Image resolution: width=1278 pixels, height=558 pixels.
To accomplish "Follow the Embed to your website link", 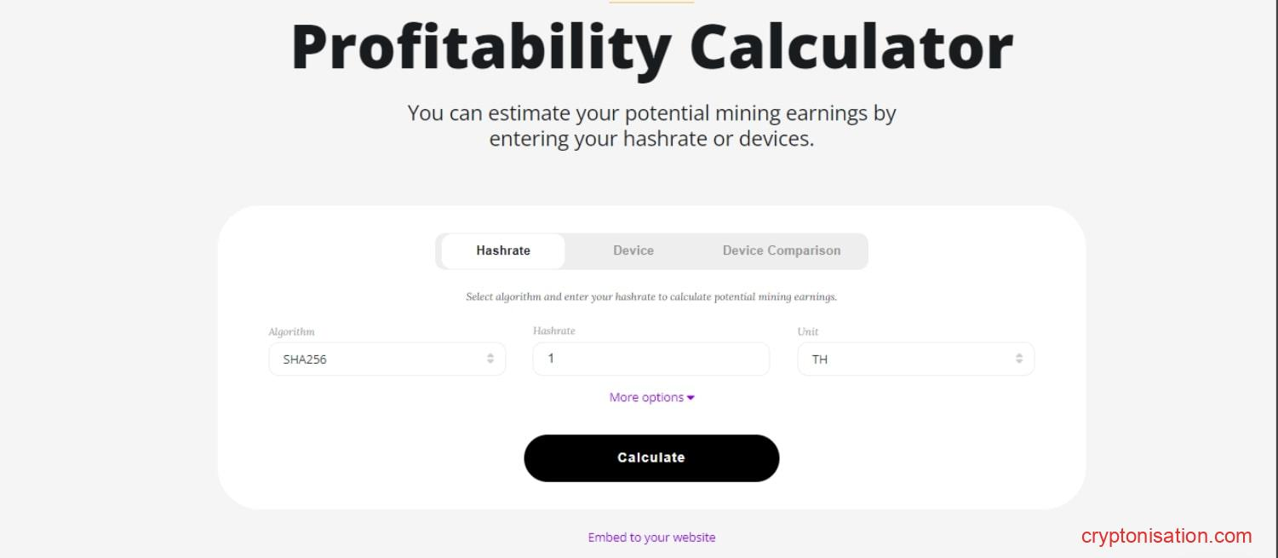I will coord(651,538).
